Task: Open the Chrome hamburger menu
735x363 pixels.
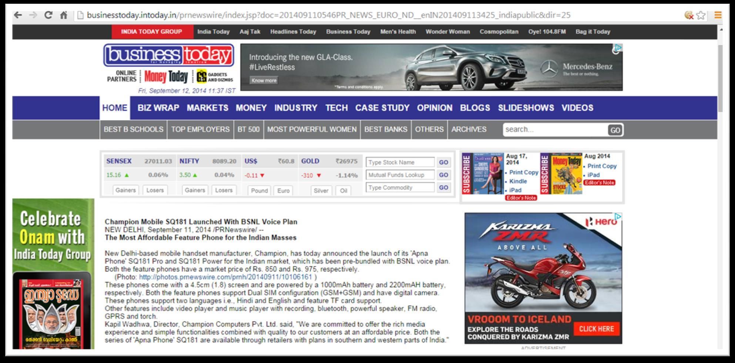Action: (718, 15)
